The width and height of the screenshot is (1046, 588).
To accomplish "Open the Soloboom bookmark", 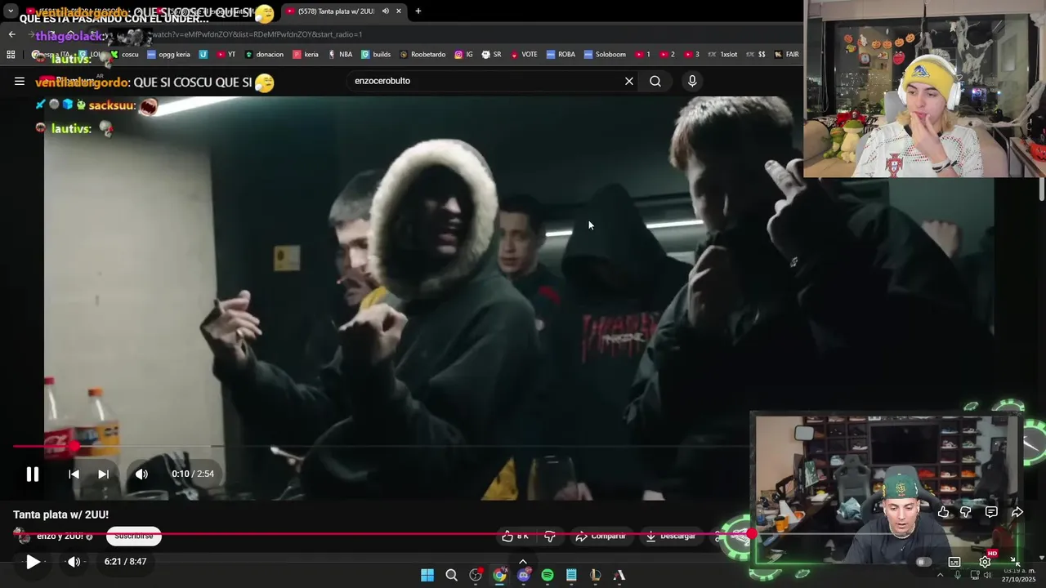I will 605,55.
